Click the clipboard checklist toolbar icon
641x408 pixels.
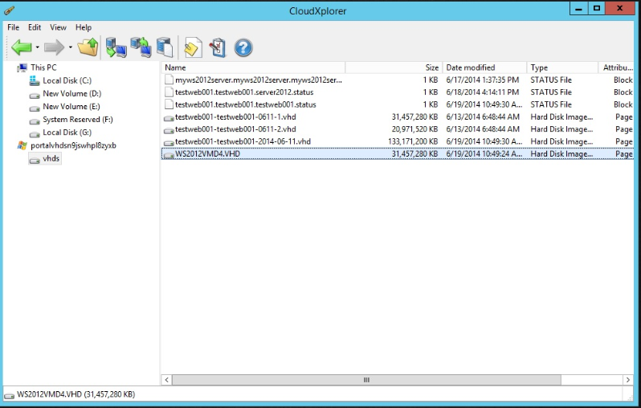coord(217,47)
